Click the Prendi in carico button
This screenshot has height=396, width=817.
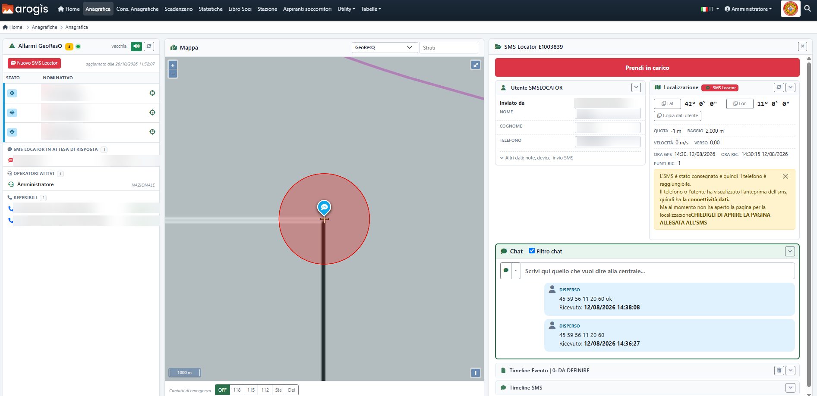coord(647,68)
